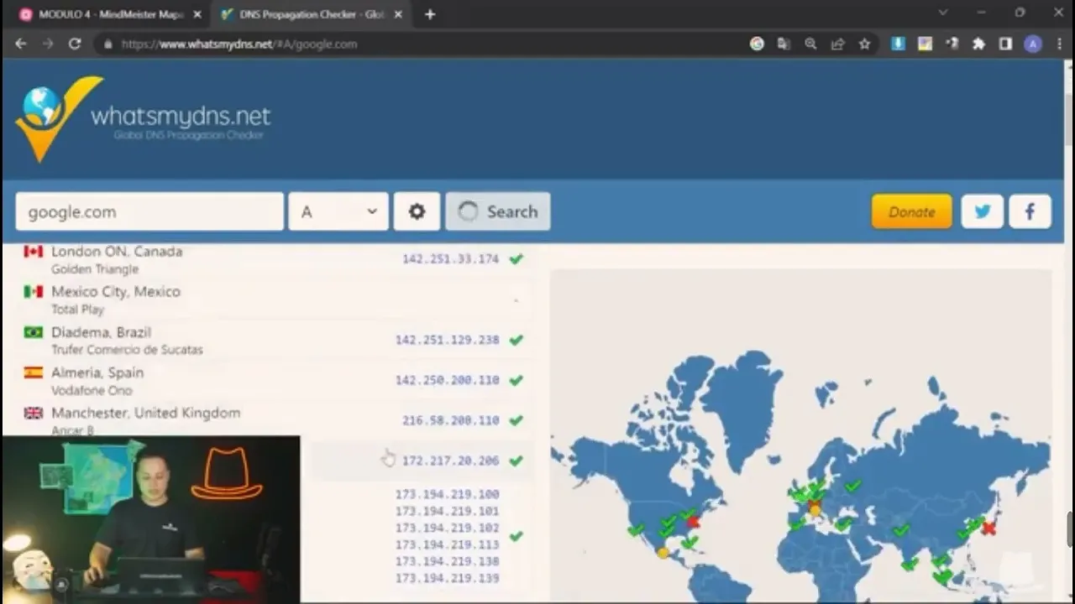
Task: Reload the current page
Action: point(75,44)
